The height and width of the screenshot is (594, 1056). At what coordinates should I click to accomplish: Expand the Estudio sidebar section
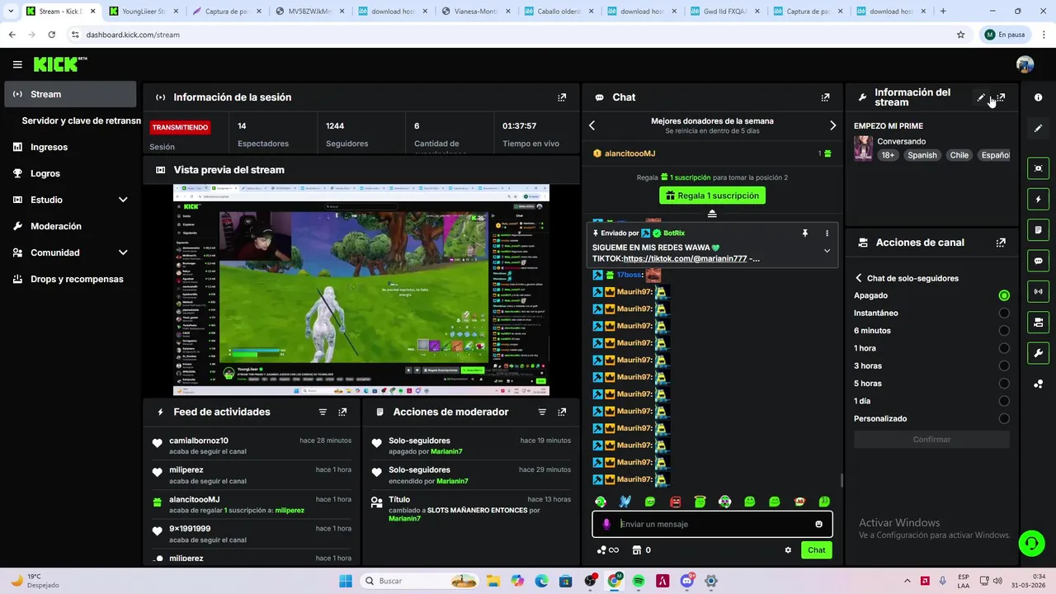(123, 200)
